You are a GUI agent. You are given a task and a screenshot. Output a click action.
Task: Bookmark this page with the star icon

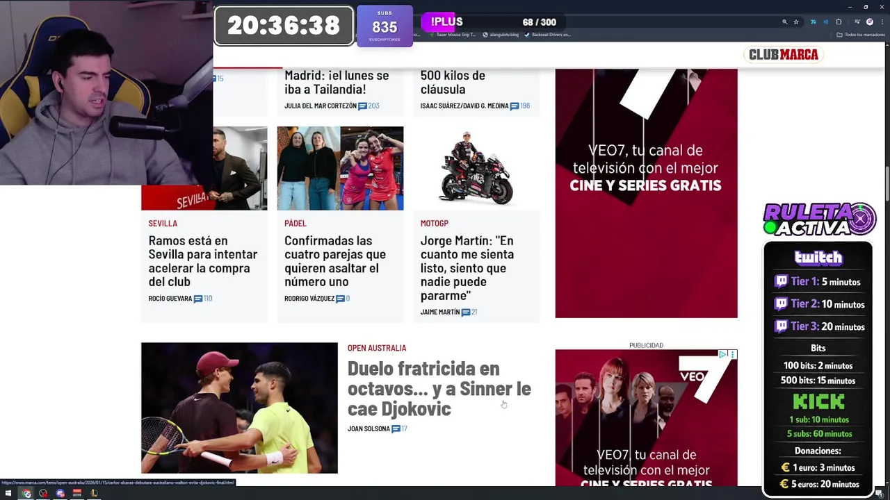pos(796,22)
